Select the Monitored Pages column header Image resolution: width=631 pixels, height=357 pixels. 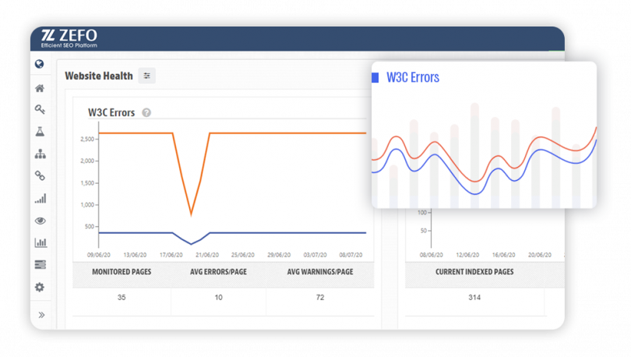pyautogui.click(x=122, y=272)
